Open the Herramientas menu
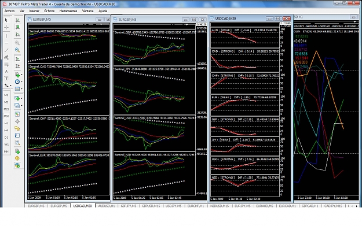This screenshot has height=226, width=362. pyautogui.click(x=68, y=11)
